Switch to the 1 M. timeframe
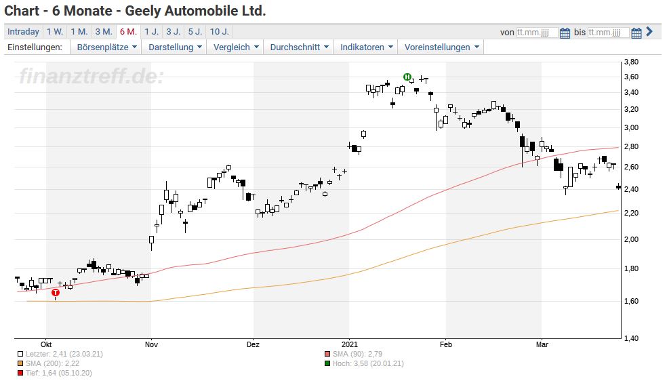Image resolution: width=667 pixels, height=383 pixels. coord(79,31)
